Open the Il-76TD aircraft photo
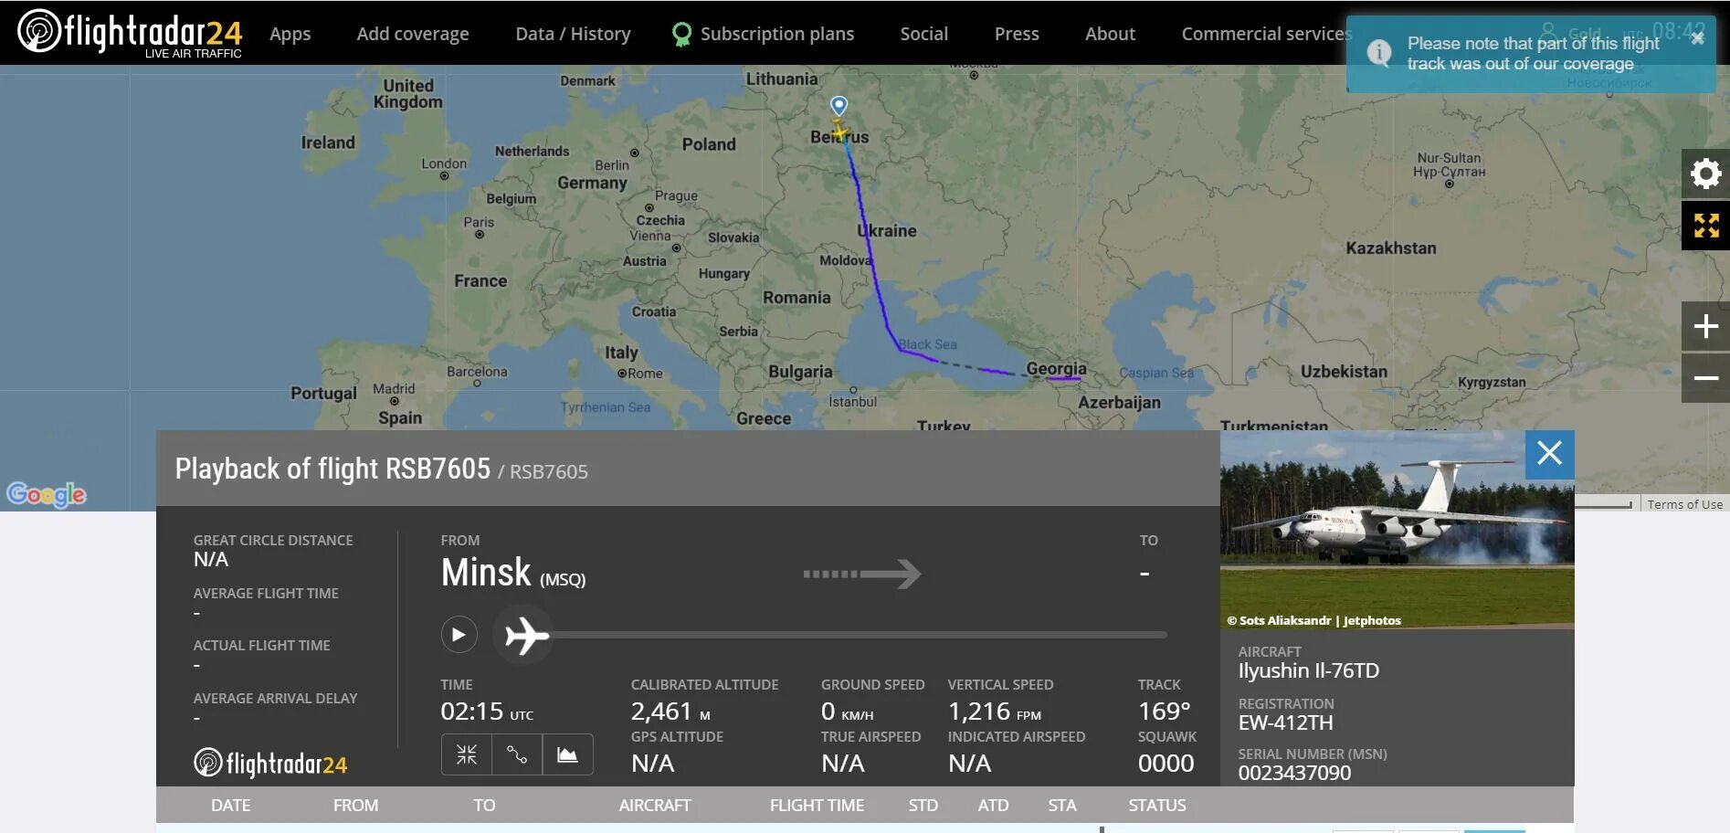The image size is (1730, 833). coord(1397,530)
